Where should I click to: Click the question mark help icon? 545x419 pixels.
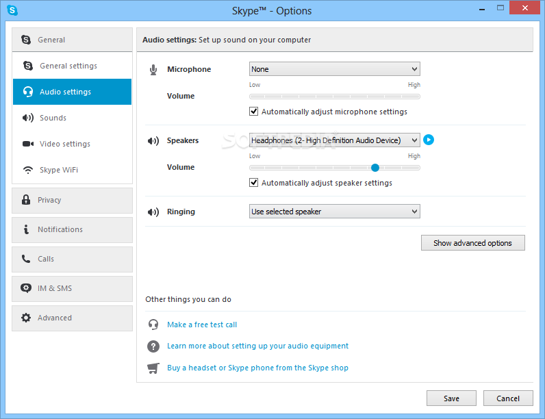click(153, 346)
